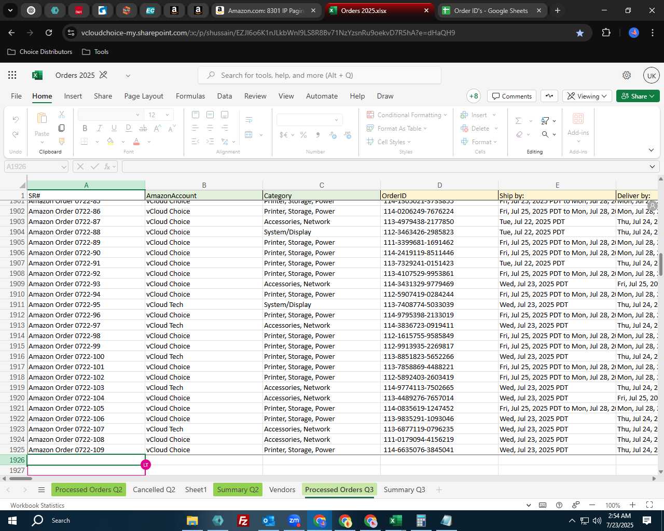Click the Undo arrow icon

point(16,120)
